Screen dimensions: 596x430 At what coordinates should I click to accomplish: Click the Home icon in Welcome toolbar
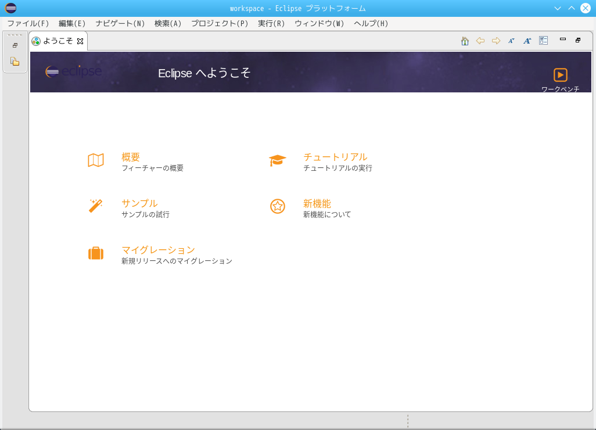465,41
